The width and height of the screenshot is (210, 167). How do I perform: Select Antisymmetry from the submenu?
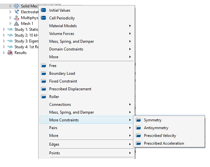pyautogui.click(x=156, y=128)
